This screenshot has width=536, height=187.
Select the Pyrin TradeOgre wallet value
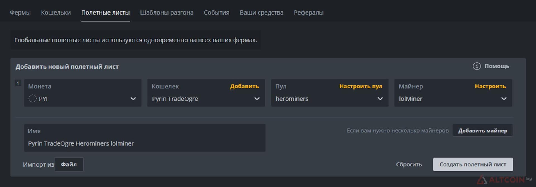point(175,99)
